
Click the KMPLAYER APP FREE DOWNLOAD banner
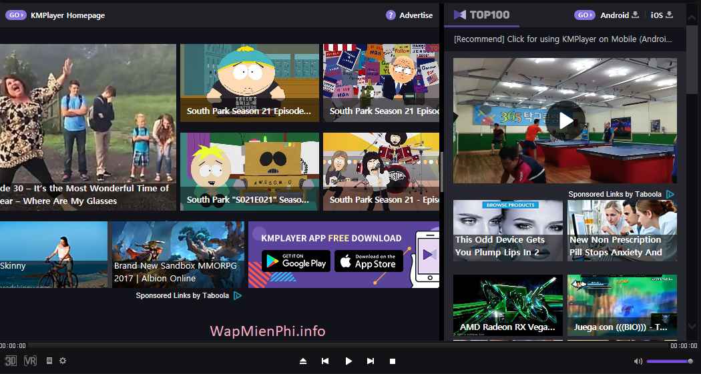(x=344, y=255)
